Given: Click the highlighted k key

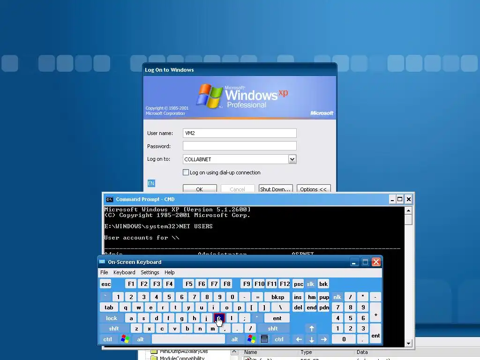Looking at the screenshot, I should click(219, 318).
